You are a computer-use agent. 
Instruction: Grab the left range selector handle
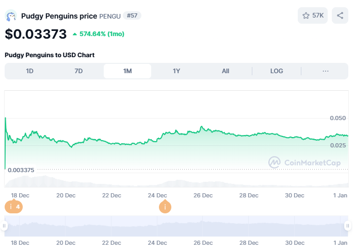coord(4,226)
